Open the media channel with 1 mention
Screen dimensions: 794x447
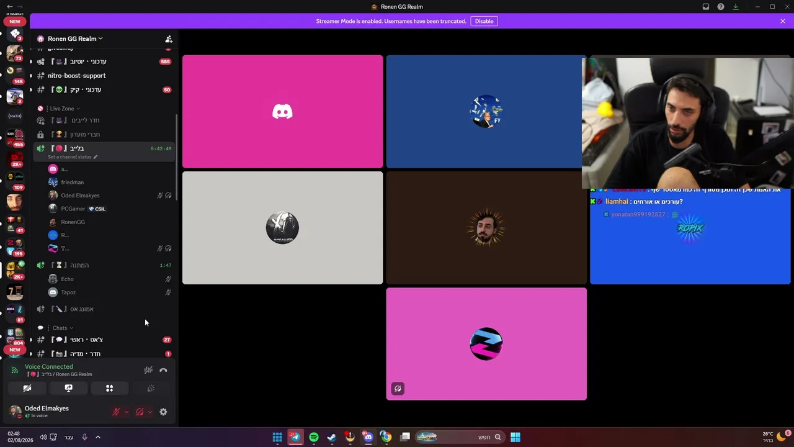tap(104, 353)
